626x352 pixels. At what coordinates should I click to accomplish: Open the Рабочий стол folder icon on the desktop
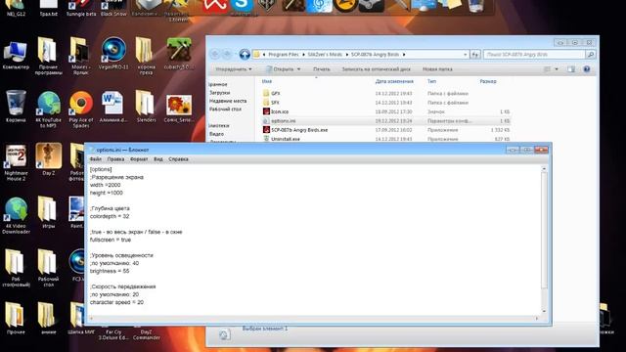click(x=48, y=262)
